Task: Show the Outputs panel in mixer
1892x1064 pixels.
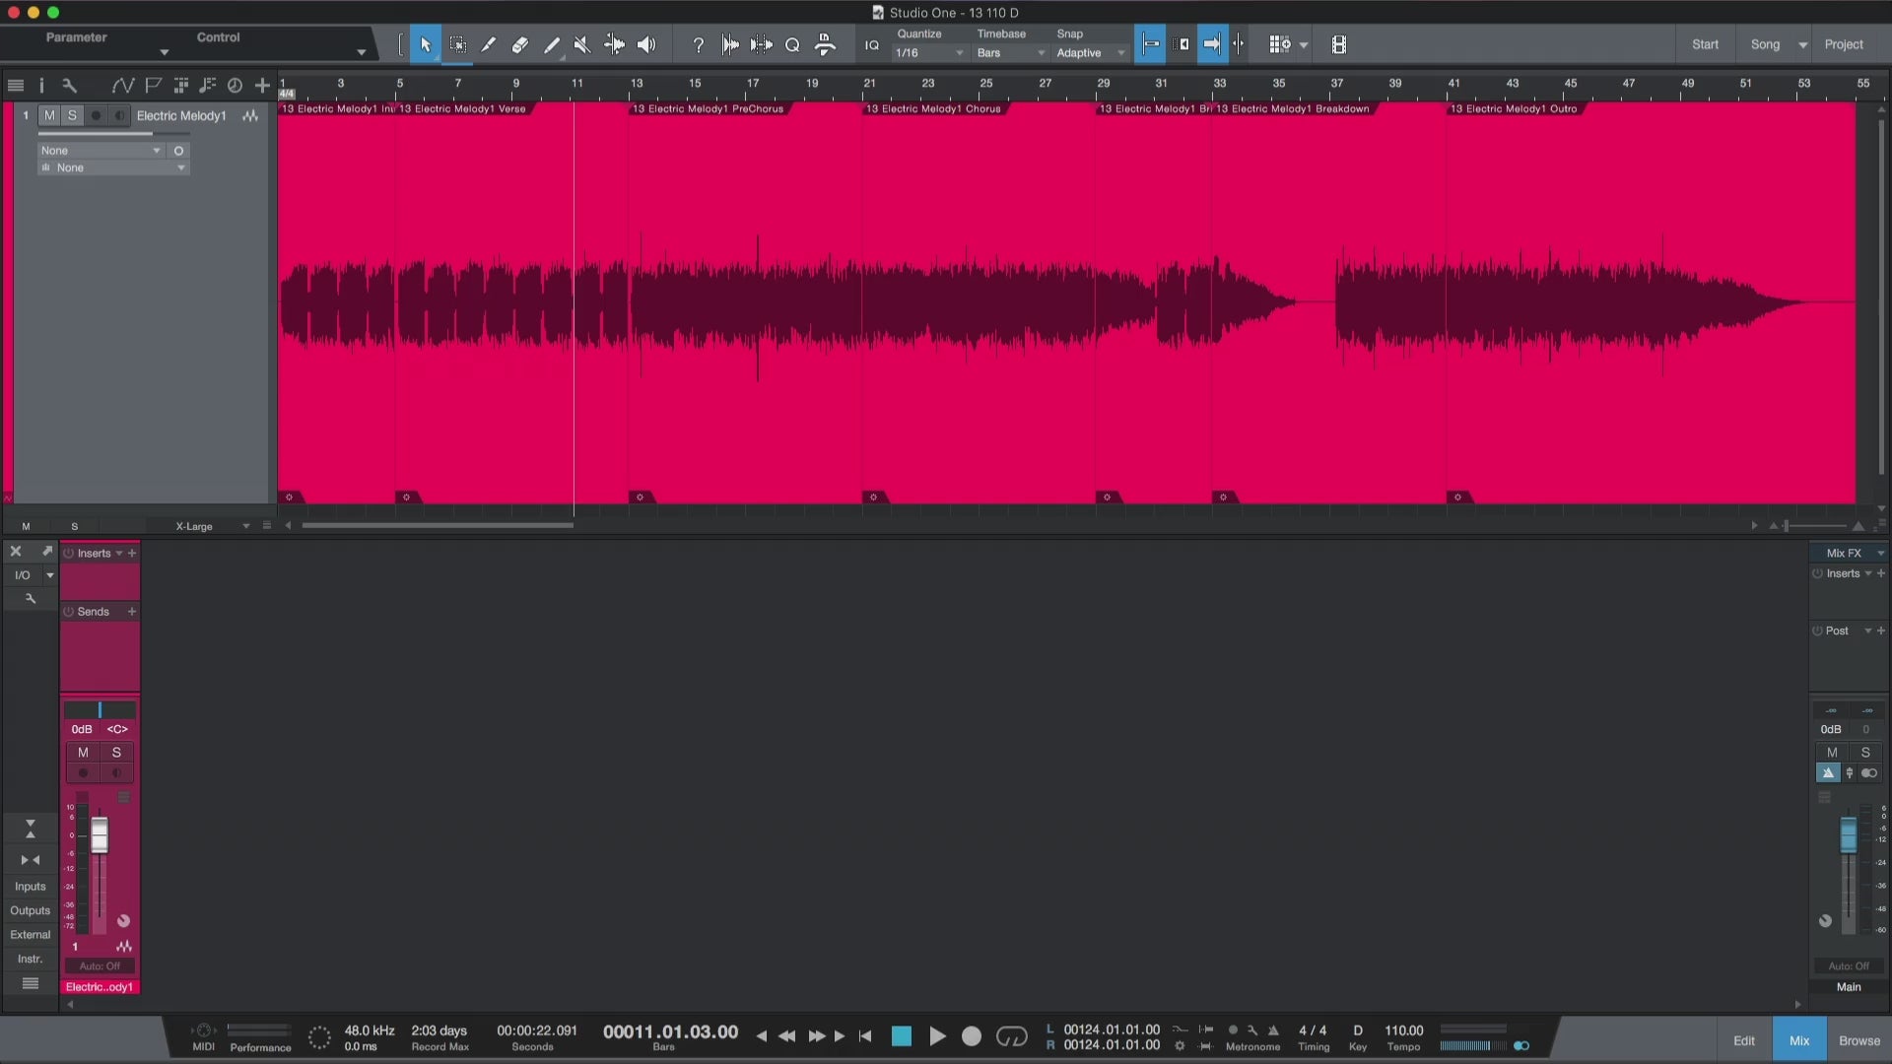Action: pyautogui.click(x=30, y=910)
